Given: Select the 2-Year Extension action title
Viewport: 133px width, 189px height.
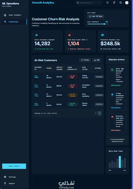Looking at the screenshot, I should click(x=120, y=95).
